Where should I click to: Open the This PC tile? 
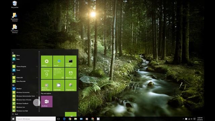coord(59,61)
